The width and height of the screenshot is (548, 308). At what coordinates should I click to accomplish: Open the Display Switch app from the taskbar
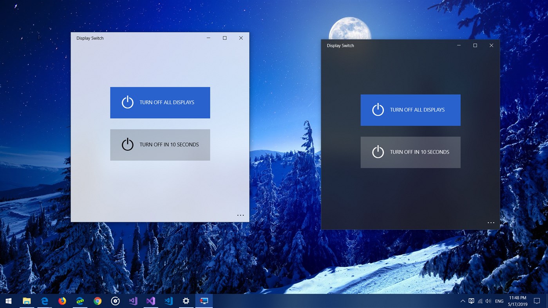[x=204, y=301]
